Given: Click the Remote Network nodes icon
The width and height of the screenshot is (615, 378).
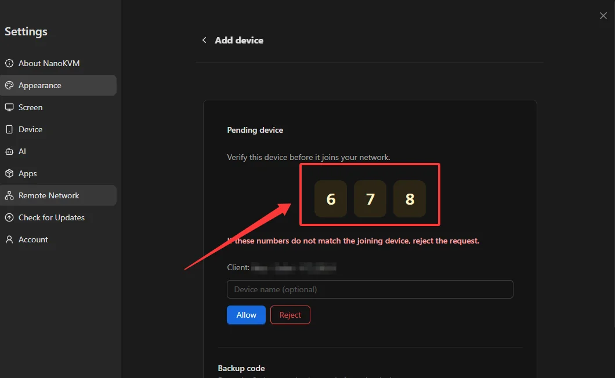Looking at the screenshot, I should pyautogui.click(x=9, y=195).
